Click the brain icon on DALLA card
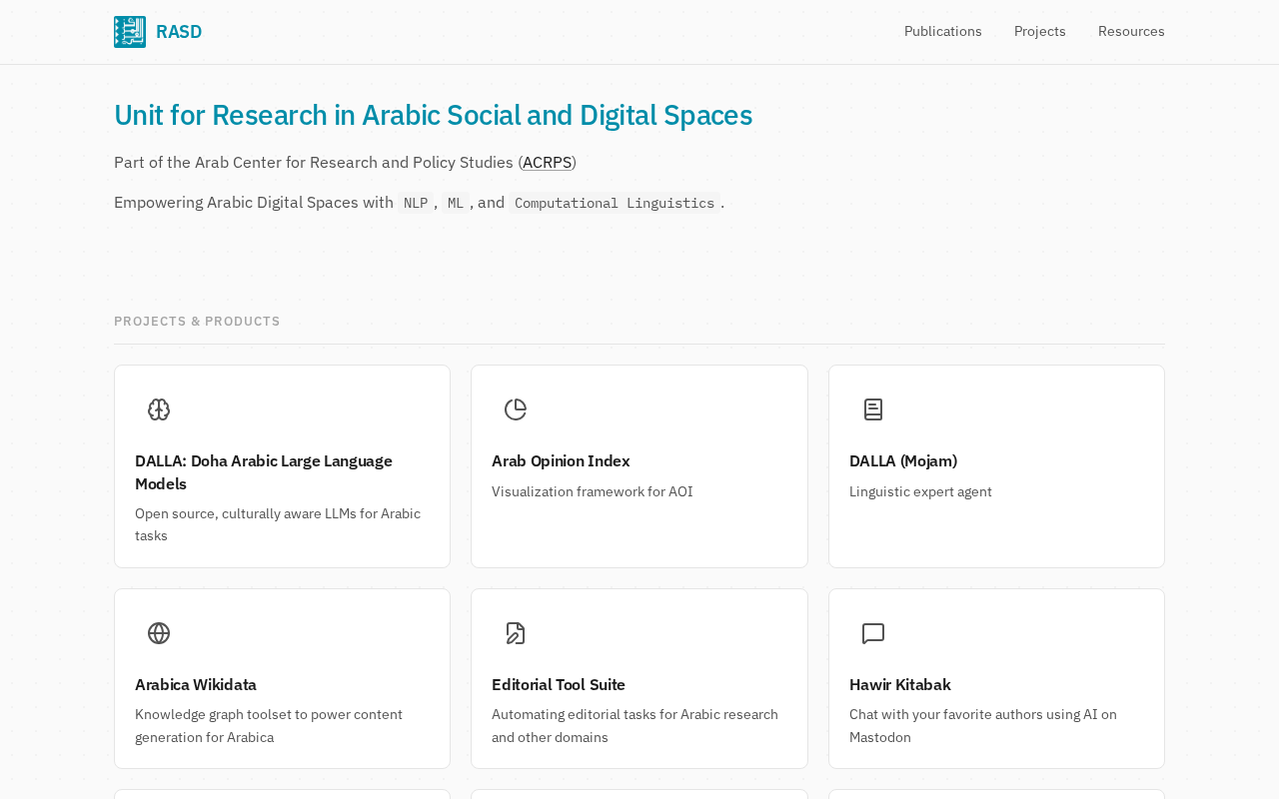 (x=159, y=409)
